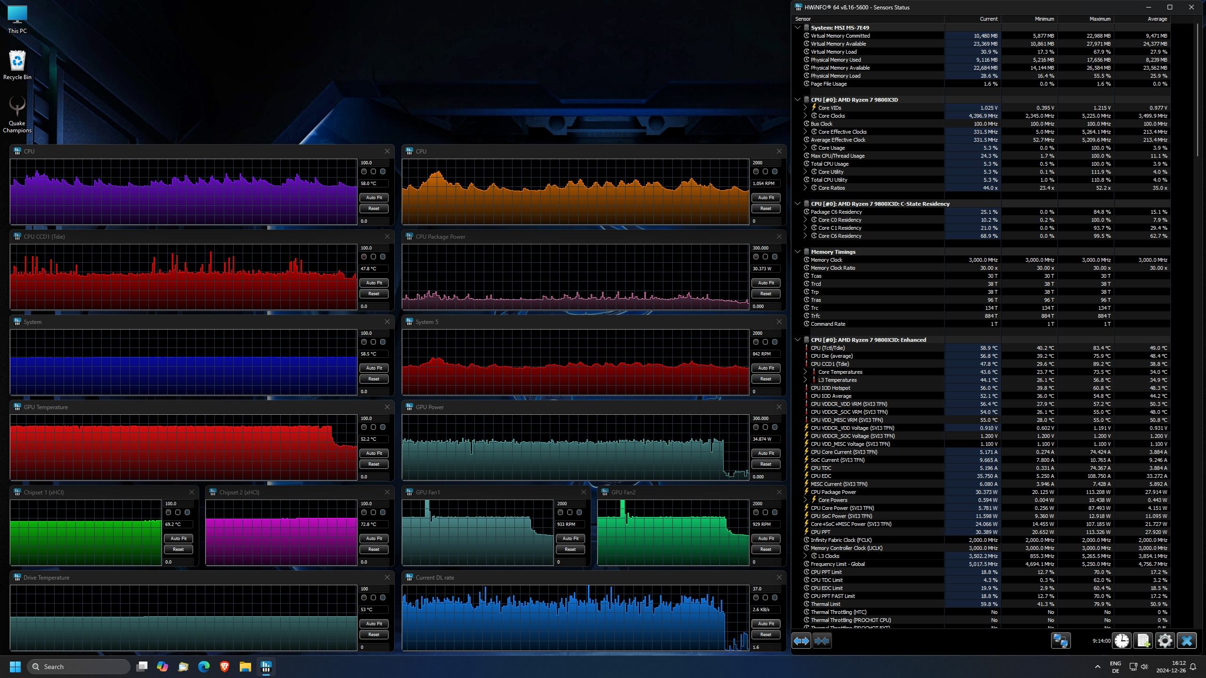Collapse the System: MSI MS-7E49 sensor group
This screenshot has height=678, width=1206.
[798, 28]
